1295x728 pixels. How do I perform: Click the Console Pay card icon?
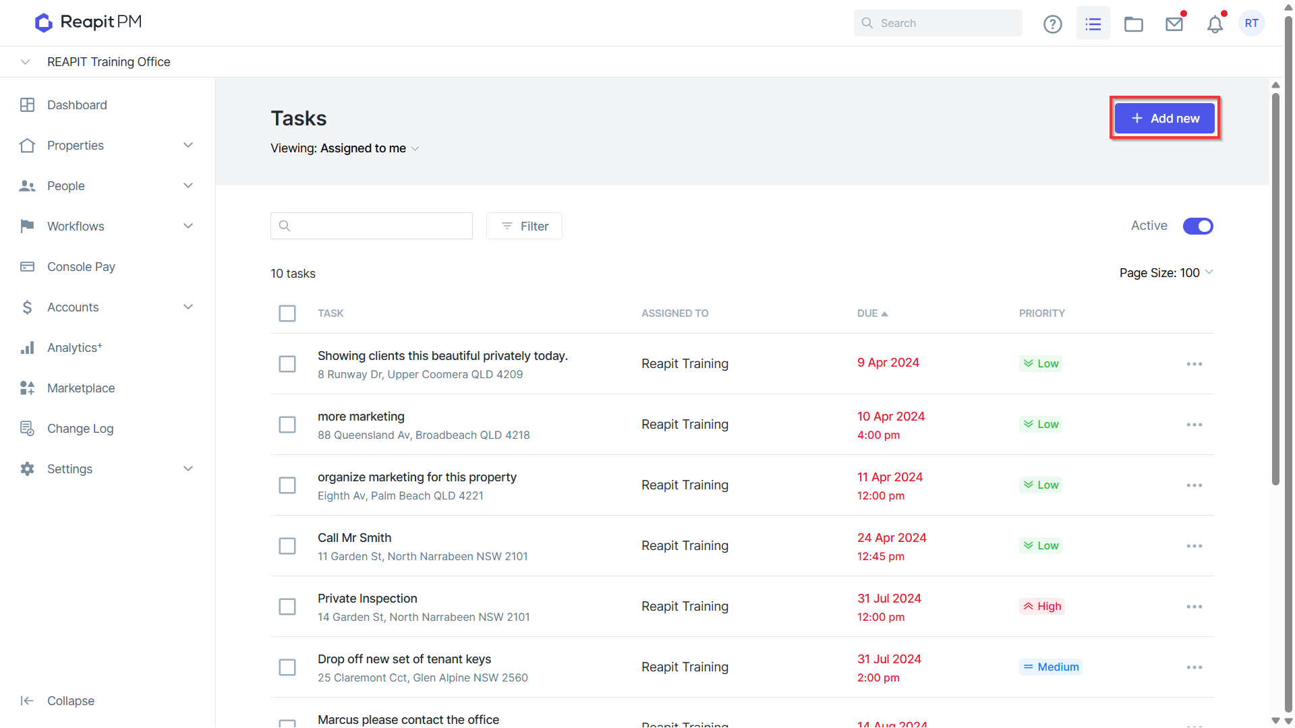(x=27, y=267)
